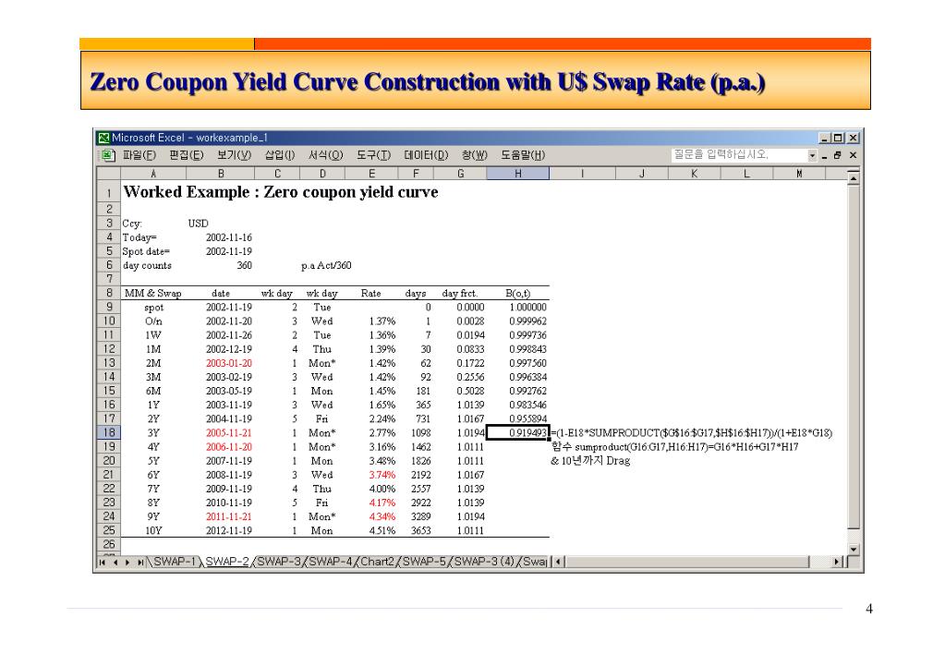Click the selected cell showing 0.919493
Image resolution: width=945 pixels, height=654 pixels.
pos(517,433)
